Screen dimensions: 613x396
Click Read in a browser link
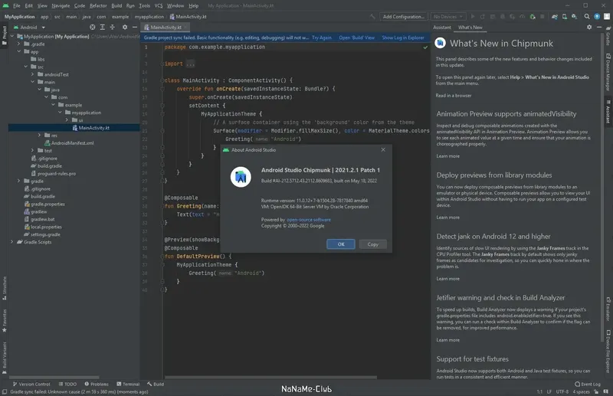pyautogui.click(x=454, y=96)
